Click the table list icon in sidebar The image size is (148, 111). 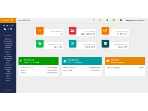(x=11, y=29)
